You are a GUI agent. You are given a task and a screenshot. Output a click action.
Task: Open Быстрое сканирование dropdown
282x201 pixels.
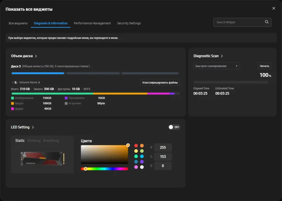point(216,66)
